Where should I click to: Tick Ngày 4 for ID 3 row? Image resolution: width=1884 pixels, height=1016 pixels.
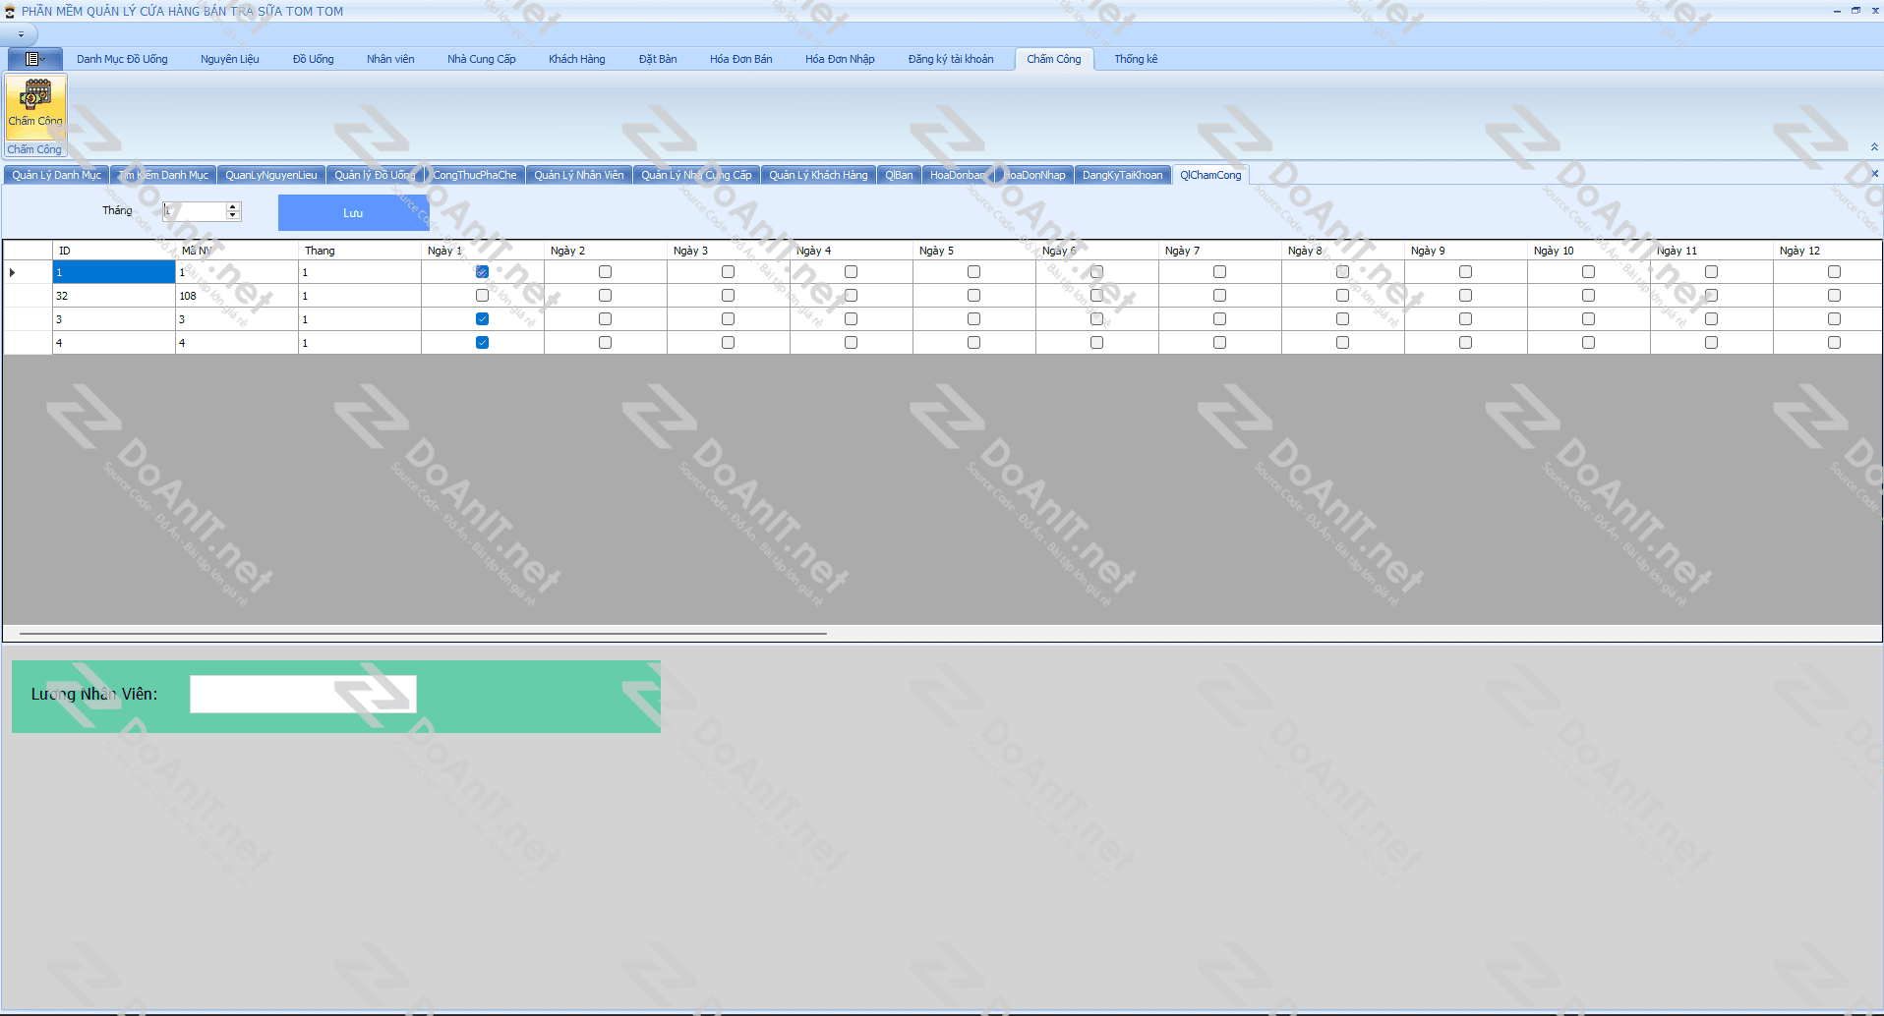[851, 319]
